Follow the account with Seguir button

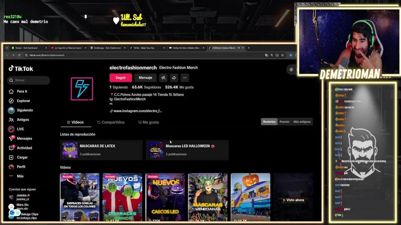pyautogui.click(x=121, y=77)
